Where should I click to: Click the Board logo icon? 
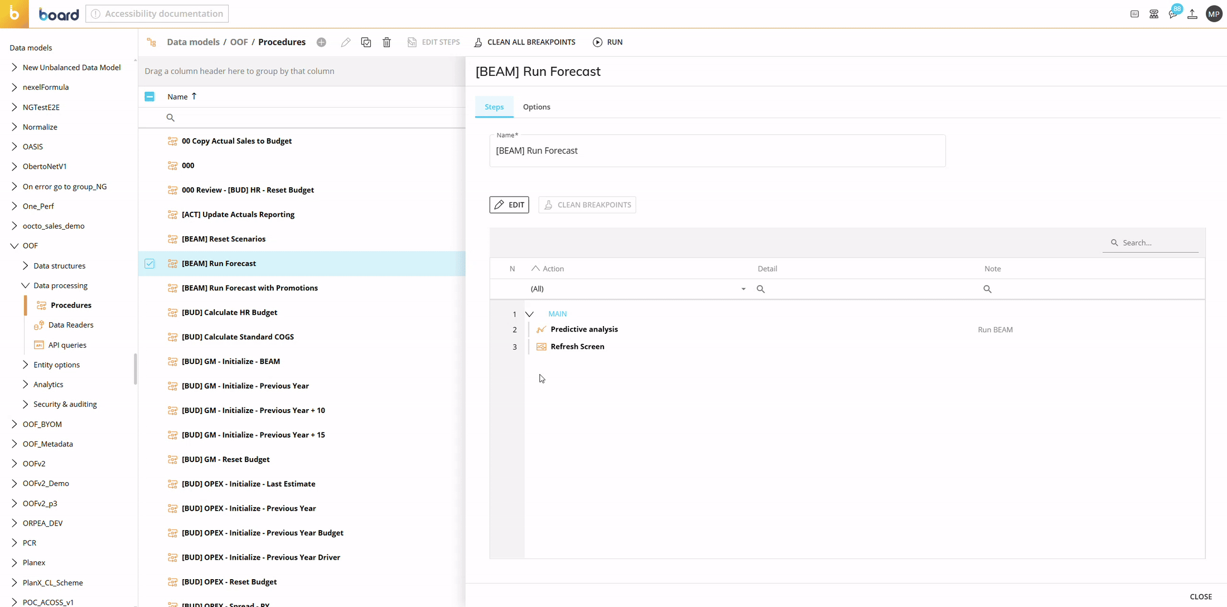(x=14, y=14)
